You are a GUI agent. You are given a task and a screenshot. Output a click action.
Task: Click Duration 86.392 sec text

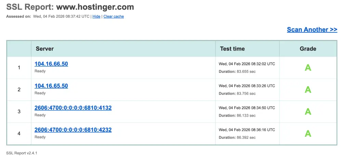pos(237,137)
